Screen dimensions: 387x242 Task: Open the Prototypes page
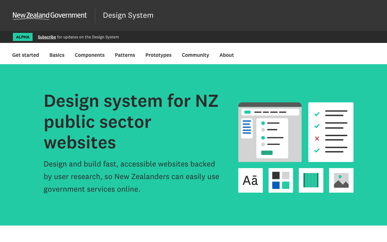[x=158, y=55]
